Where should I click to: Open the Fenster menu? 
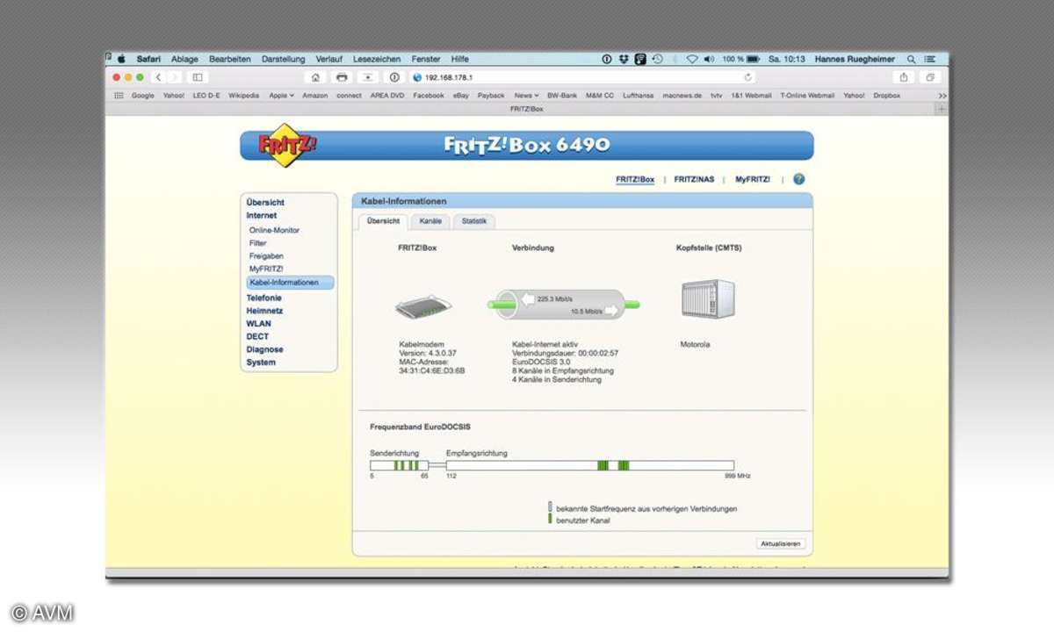(x=426, y=59)
